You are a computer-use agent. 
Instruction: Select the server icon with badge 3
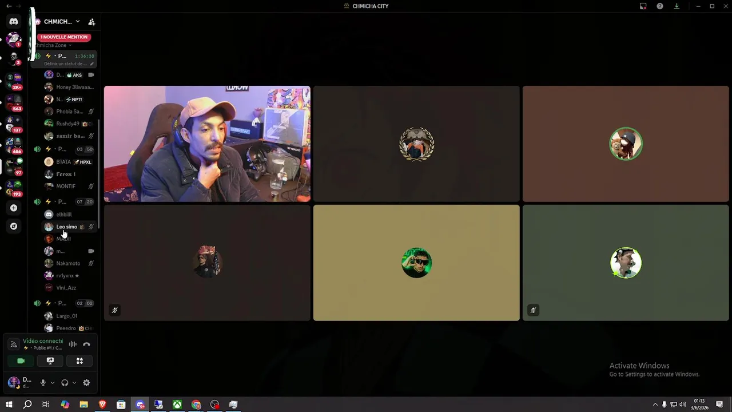14,58
